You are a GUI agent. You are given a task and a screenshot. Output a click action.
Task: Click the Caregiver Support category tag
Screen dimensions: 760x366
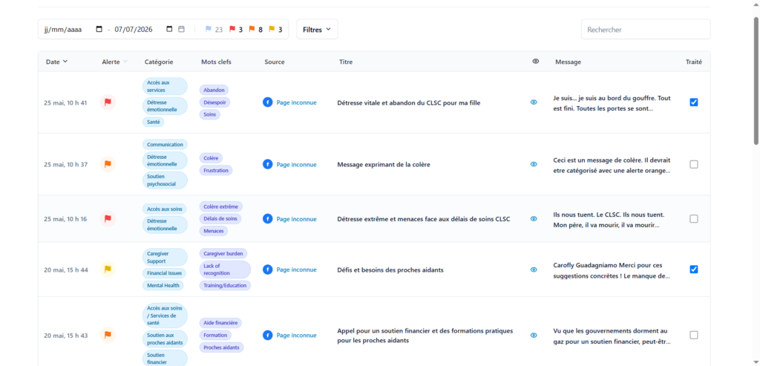click(x=165, y=258)
